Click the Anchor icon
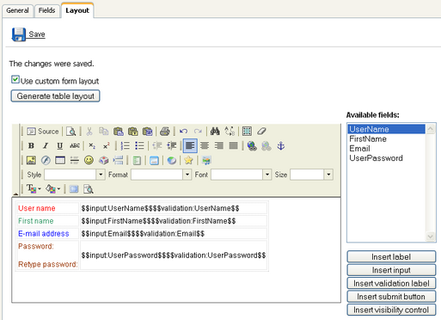 pyautogui.click(x=281, y=145)
